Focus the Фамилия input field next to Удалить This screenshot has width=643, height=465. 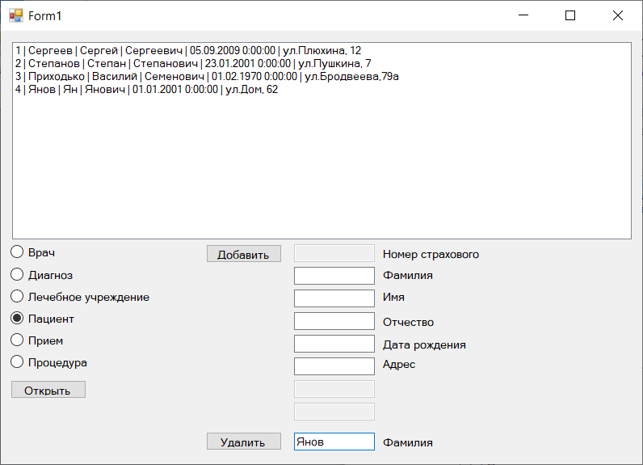[334, 442]
